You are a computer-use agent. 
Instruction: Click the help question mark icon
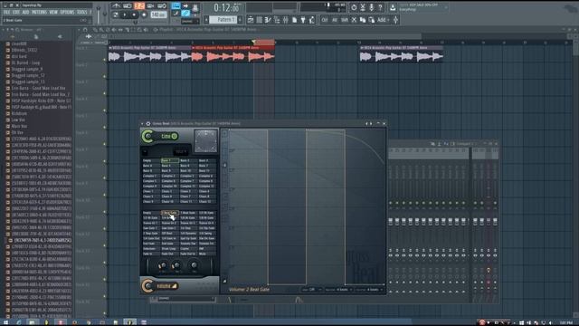(380, 7)
